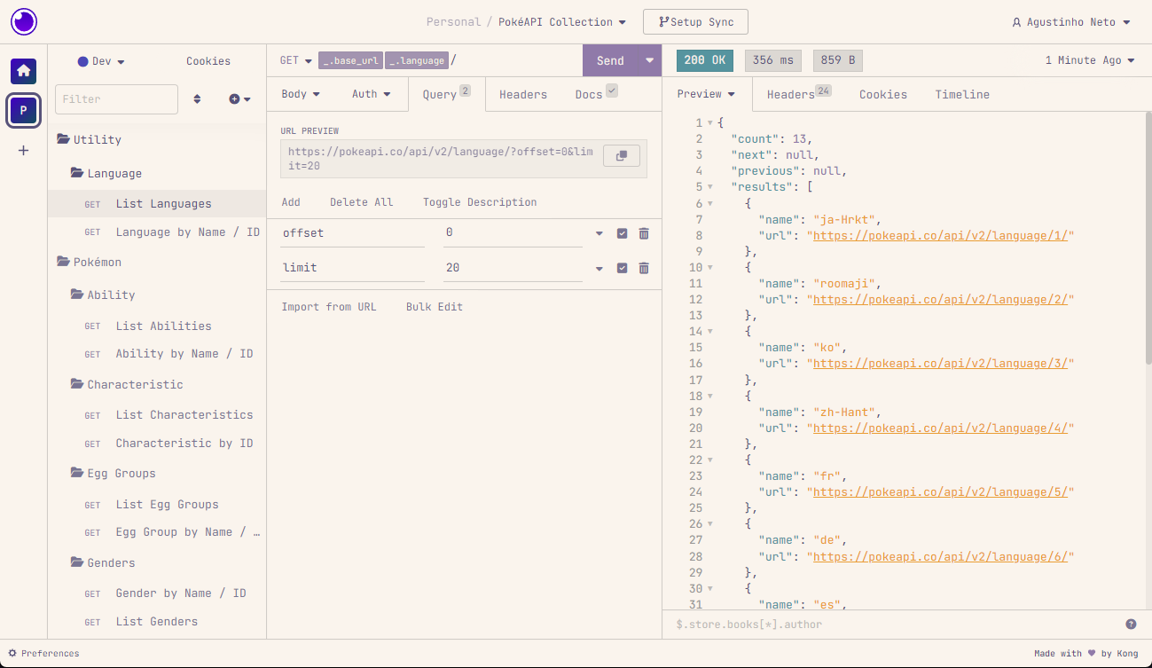Click Delete All parameters
Image resolution: width=1152 pixels, height=668 pixels.
coord(361,202)
